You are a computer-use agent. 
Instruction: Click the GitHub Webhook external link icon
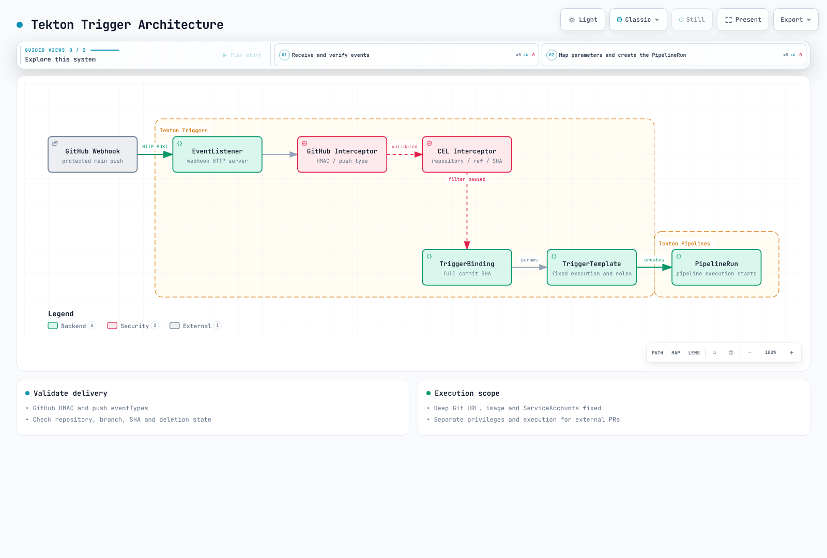click(55, 144)
